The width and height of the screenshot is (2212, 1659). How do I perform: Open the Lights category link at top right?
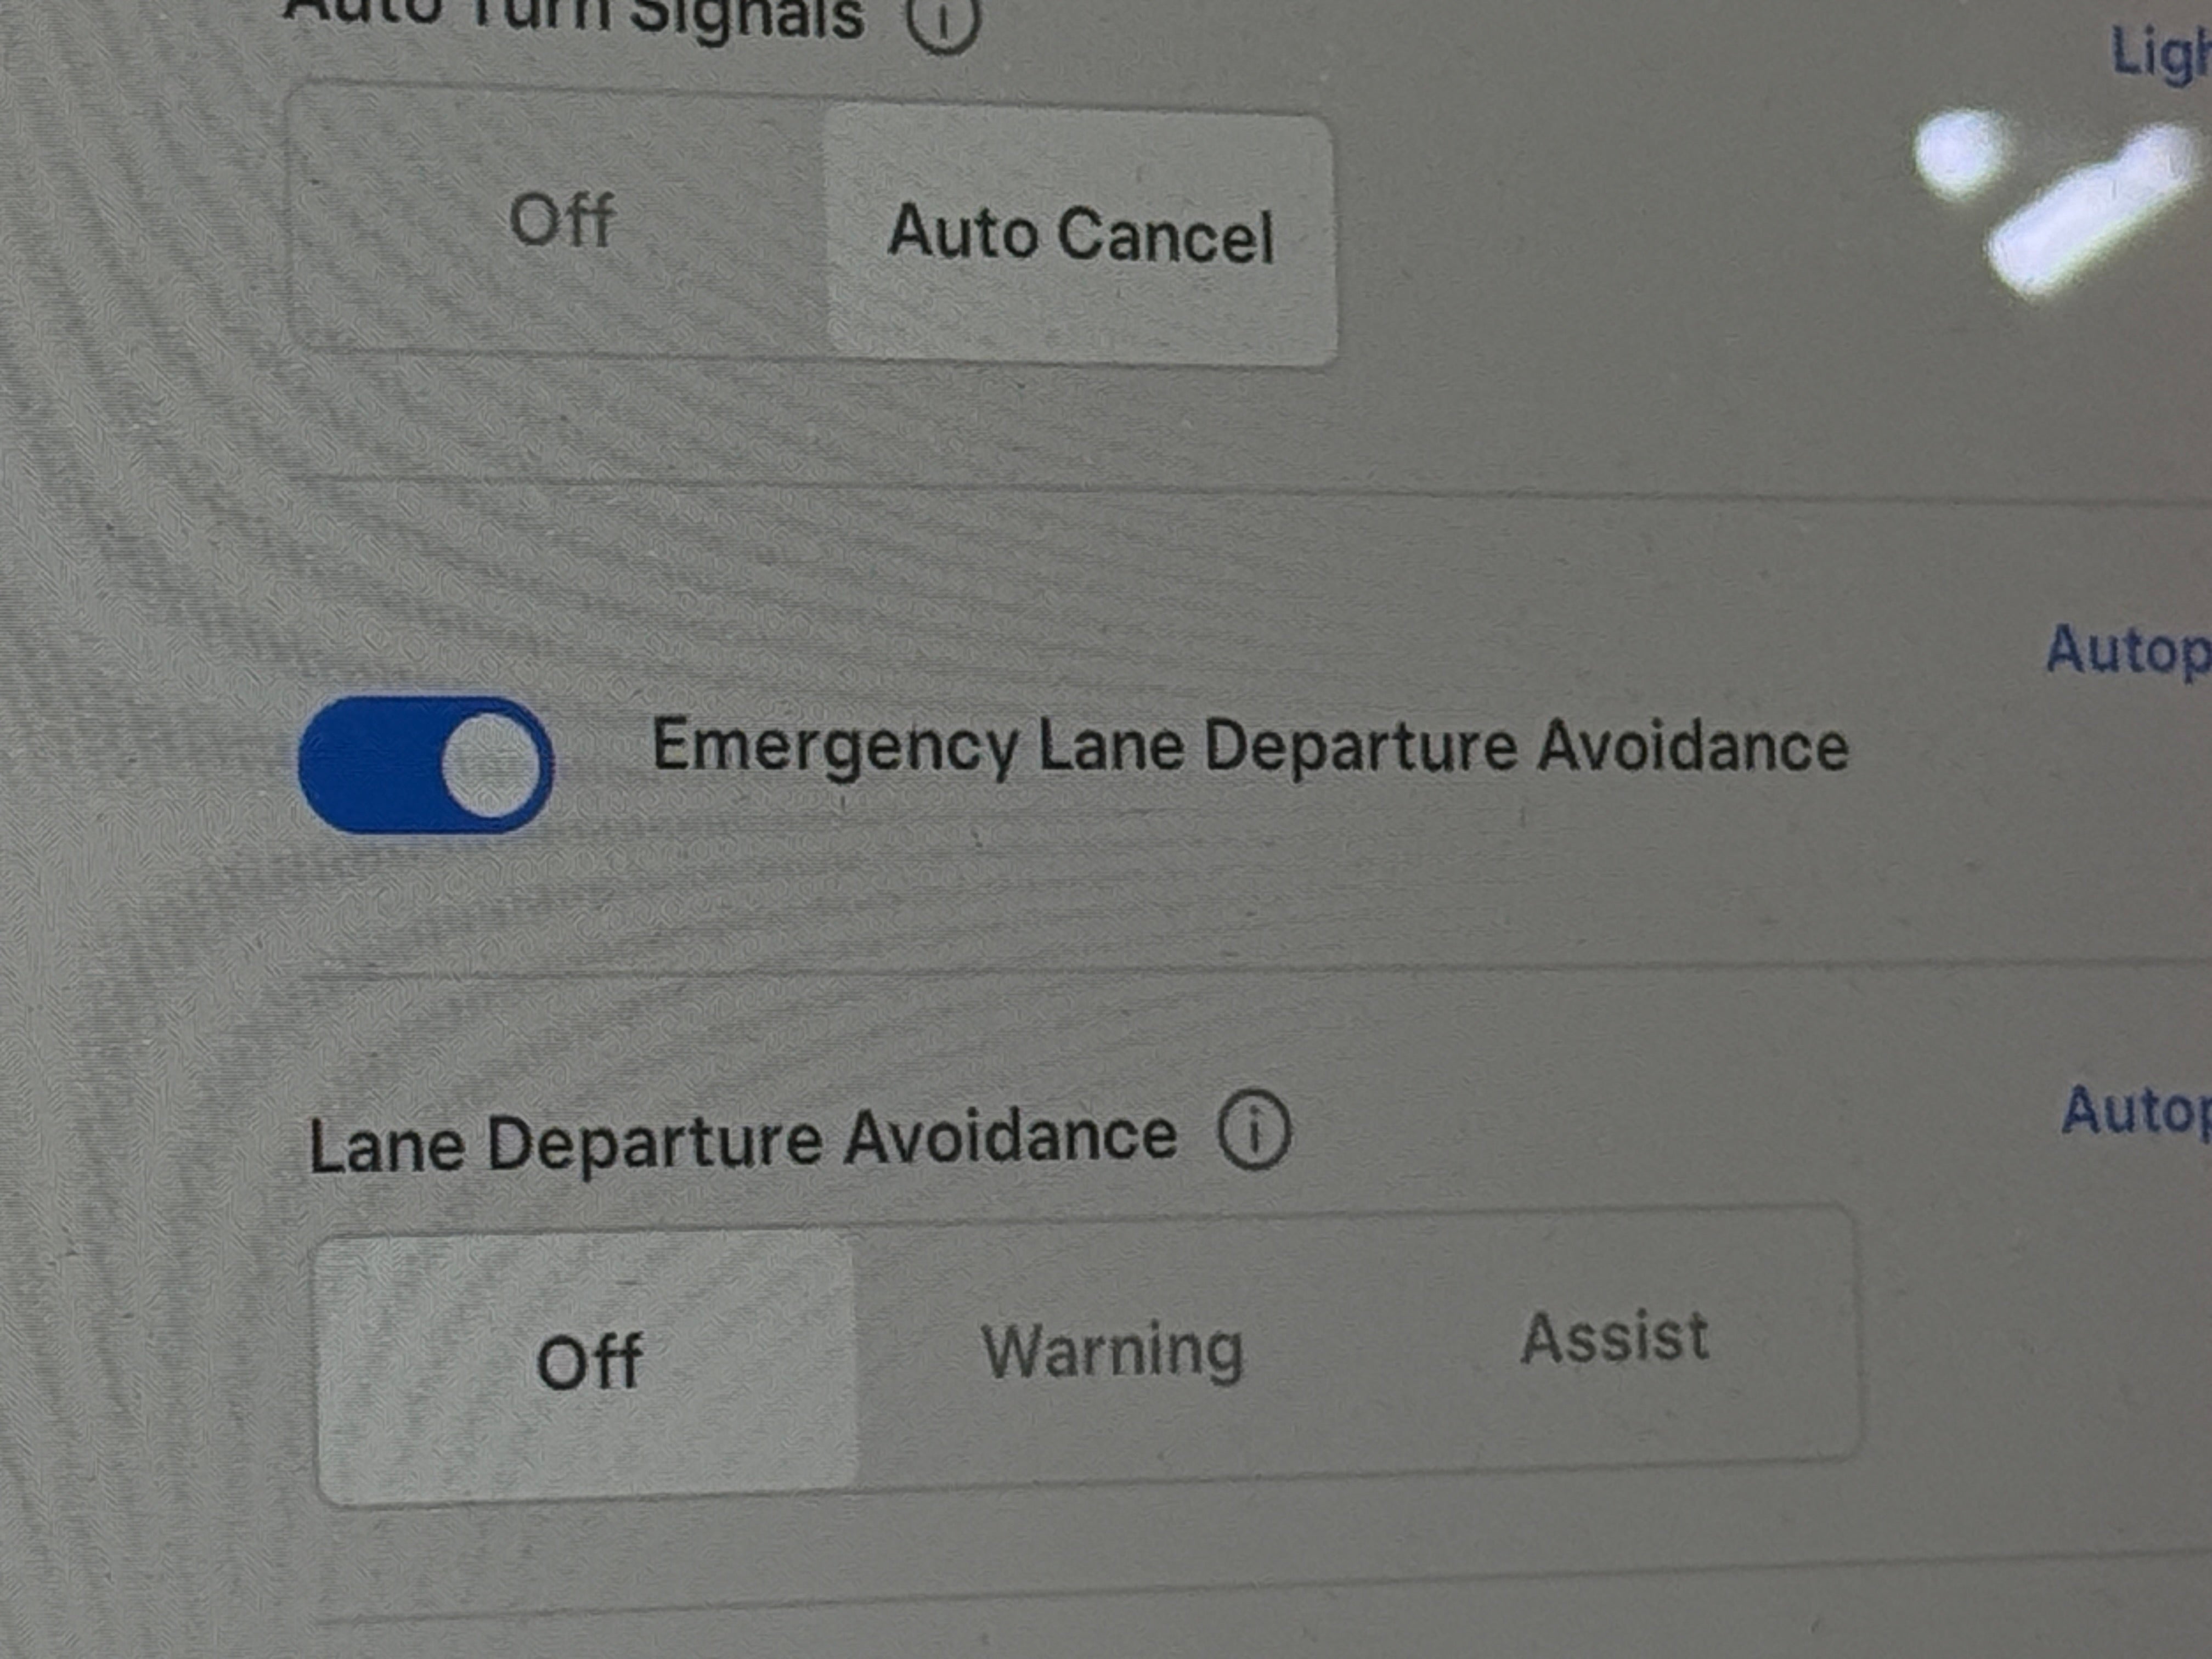pyautogui.click(x=2161, y=54)
